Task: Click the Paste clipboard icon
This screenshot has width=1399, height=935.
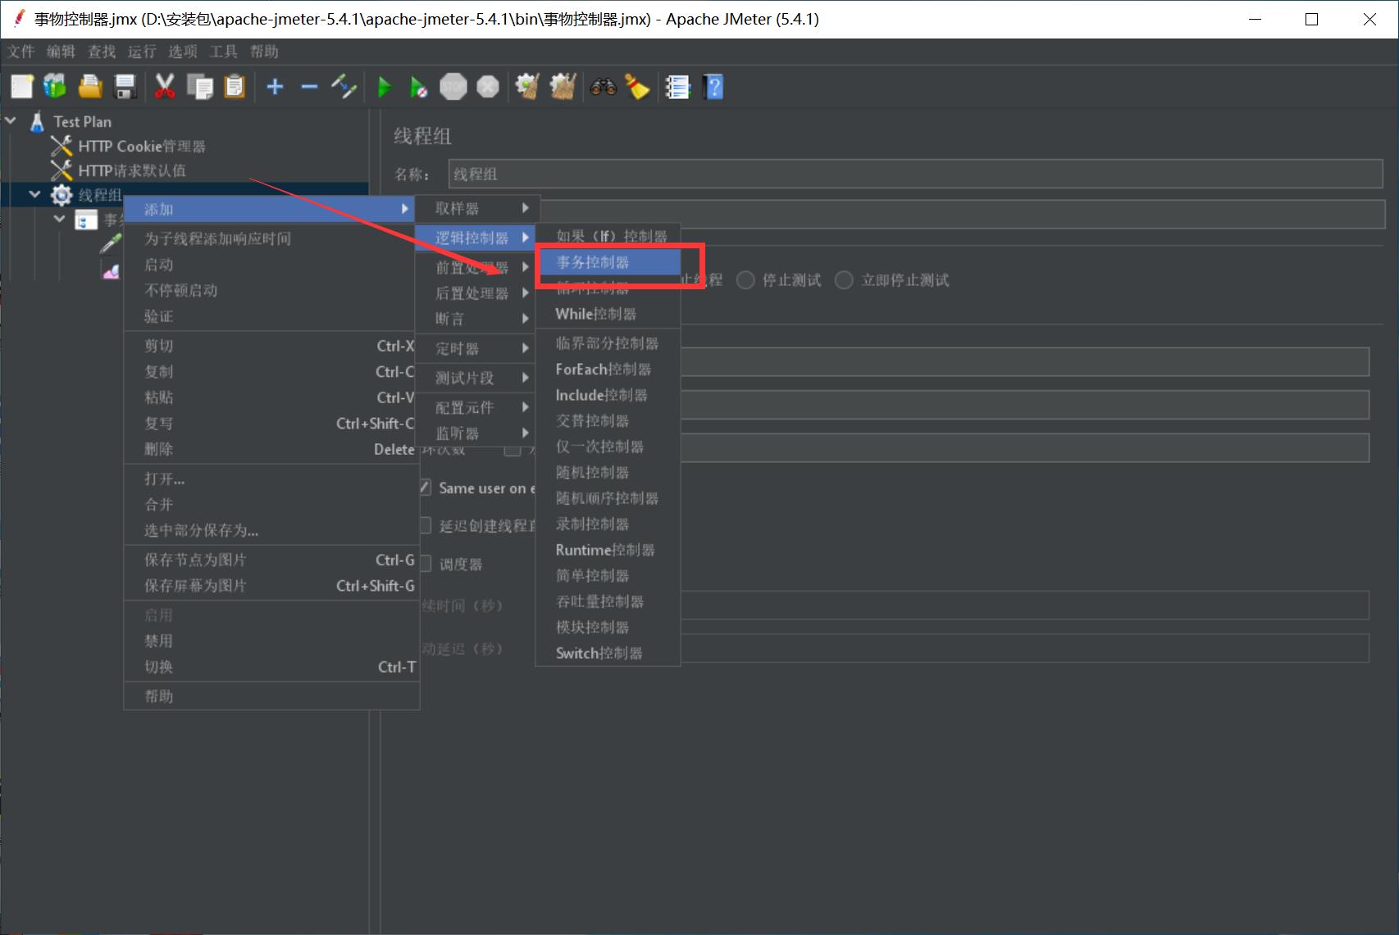Action: 235,86
